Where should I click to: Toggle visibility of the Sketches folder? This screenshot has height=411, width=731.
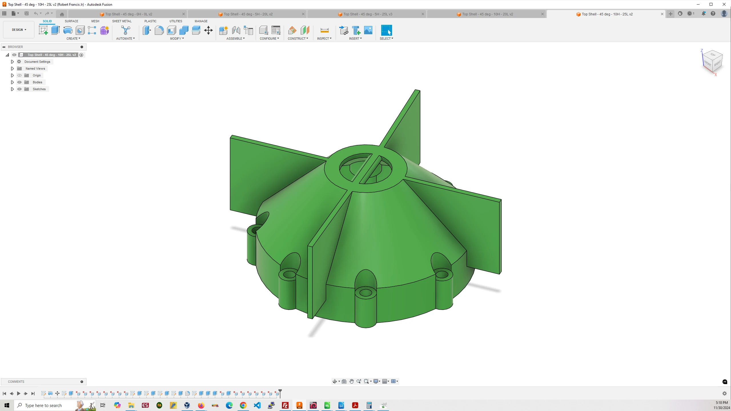coord(19,89)
